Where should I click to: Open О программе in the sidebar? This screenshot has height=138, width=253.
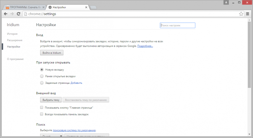(x=15, y=59)
